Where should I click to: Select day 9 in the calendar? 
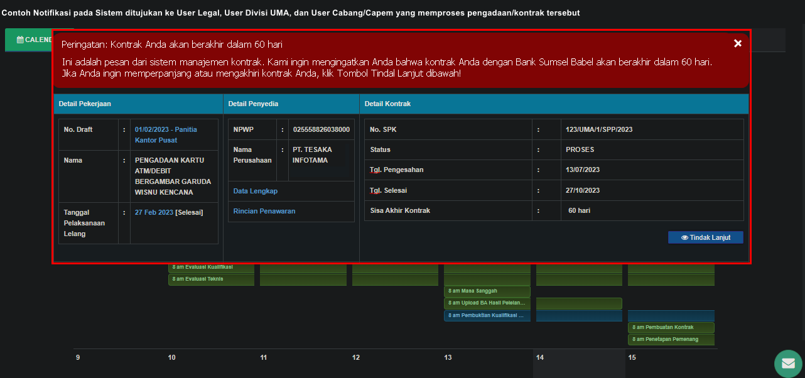[78, 357]
